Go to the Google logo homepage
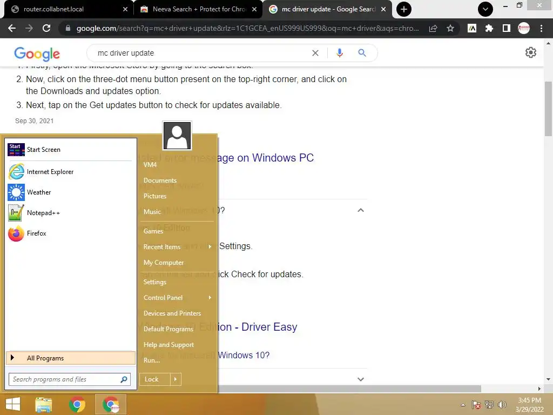The width and height of the screenshot is (553, 415). [x=37, y=53]
